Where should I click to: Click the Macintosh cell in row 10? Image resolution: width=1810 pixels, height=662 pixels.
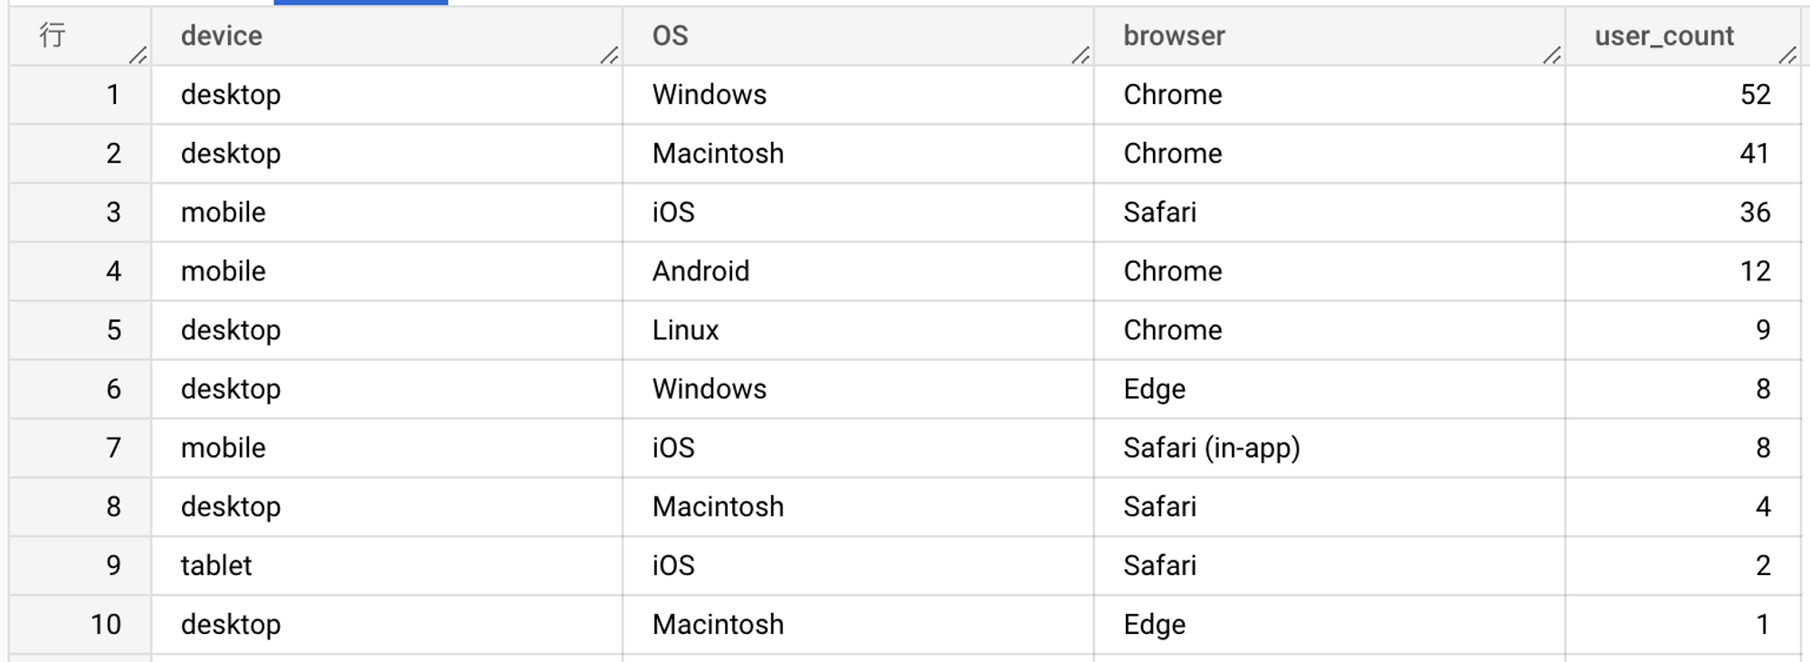tap(858, 625)
